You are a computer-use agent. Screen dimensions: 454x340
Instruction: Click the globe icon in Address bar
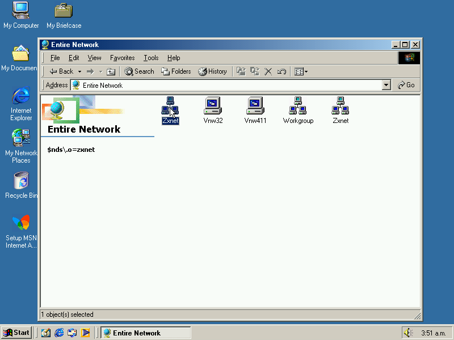pos(76,85)
